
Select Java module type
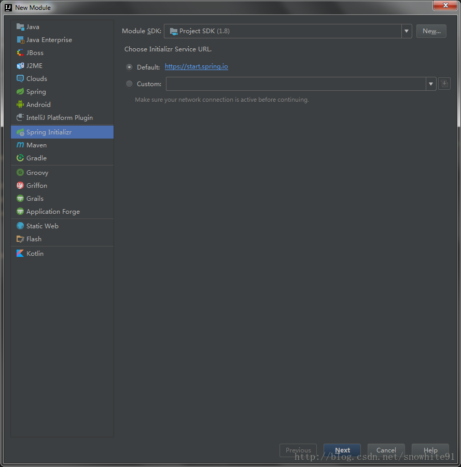tap(62, 27)
